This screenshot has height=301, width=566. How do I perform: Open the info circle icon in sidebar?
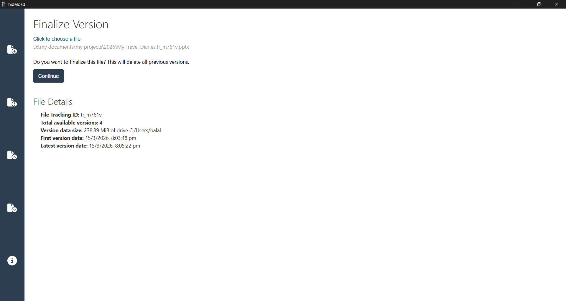(x=12, y=261)
